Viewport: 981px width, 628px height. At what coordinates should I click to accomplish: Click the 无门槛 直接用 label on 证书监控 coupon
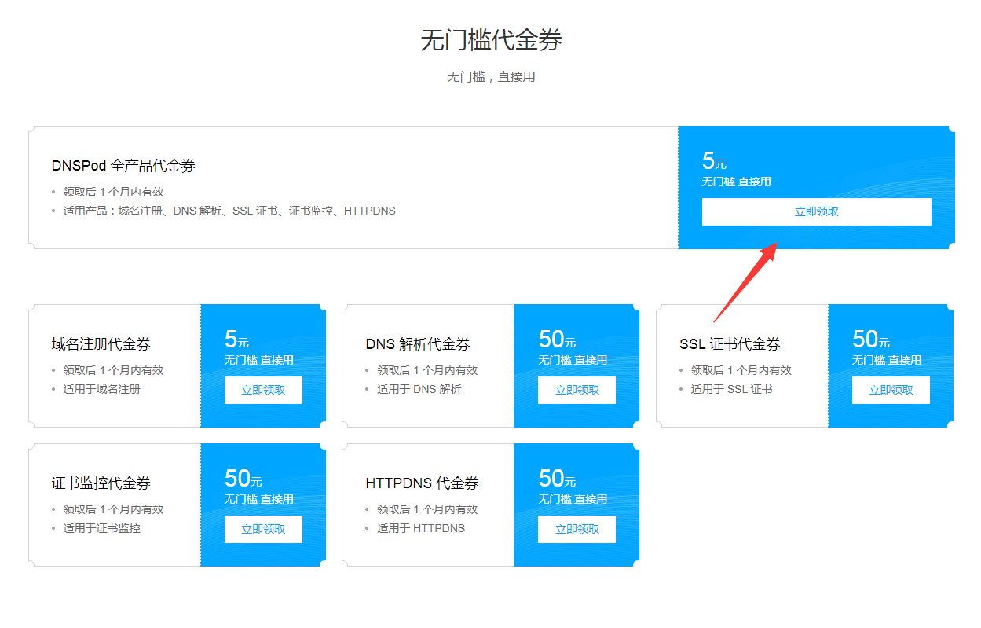point(263,498)
